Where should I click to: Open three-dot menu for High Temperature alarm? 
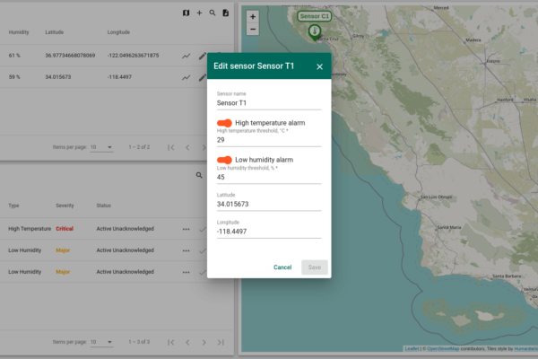coord(186,229)
